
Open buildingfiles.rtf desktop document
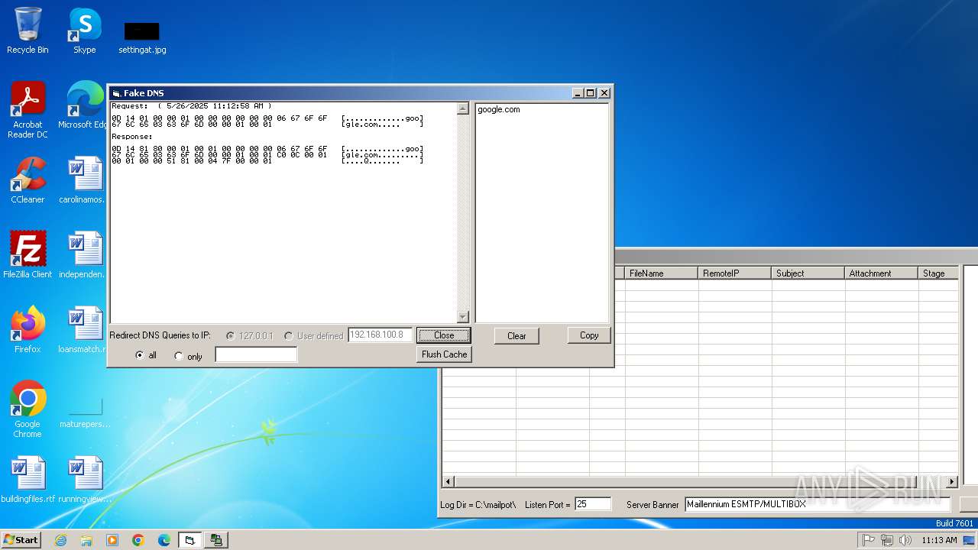pos(28,480)
